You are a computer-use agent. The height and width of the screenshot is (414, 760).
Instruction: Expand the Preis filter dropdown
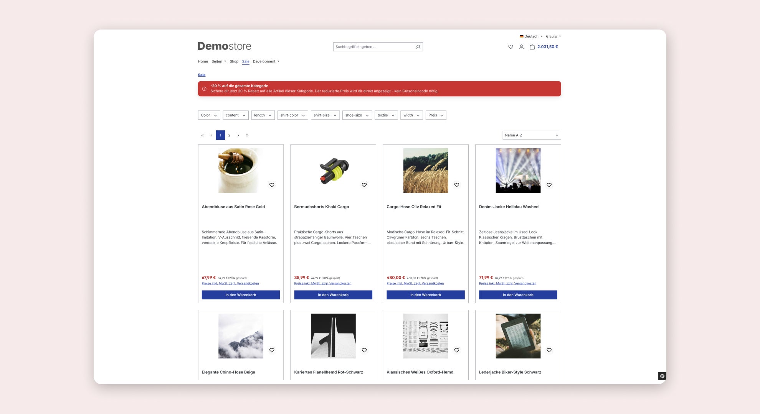point(436,115)
